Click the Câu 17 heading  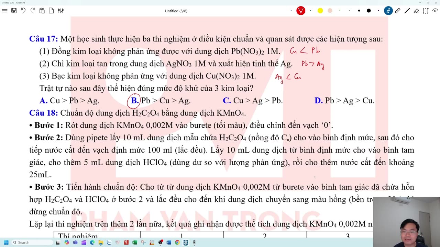click(x=44, y=39)
